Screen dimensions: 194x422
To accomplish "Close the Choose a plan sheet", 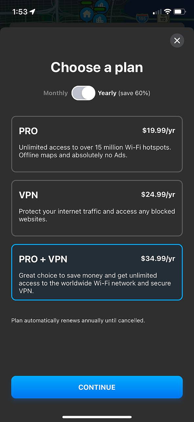I will coord(177,41).
